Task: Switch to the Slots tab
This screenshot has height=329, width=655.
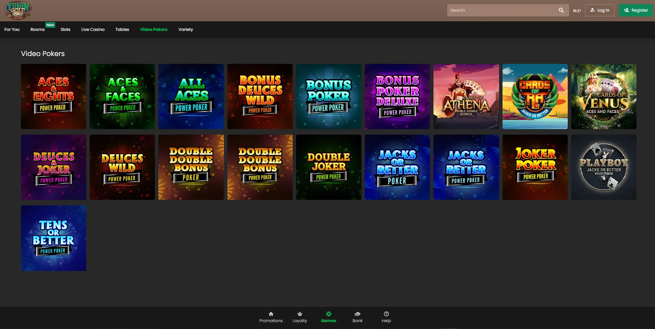Action: (66, 30)
